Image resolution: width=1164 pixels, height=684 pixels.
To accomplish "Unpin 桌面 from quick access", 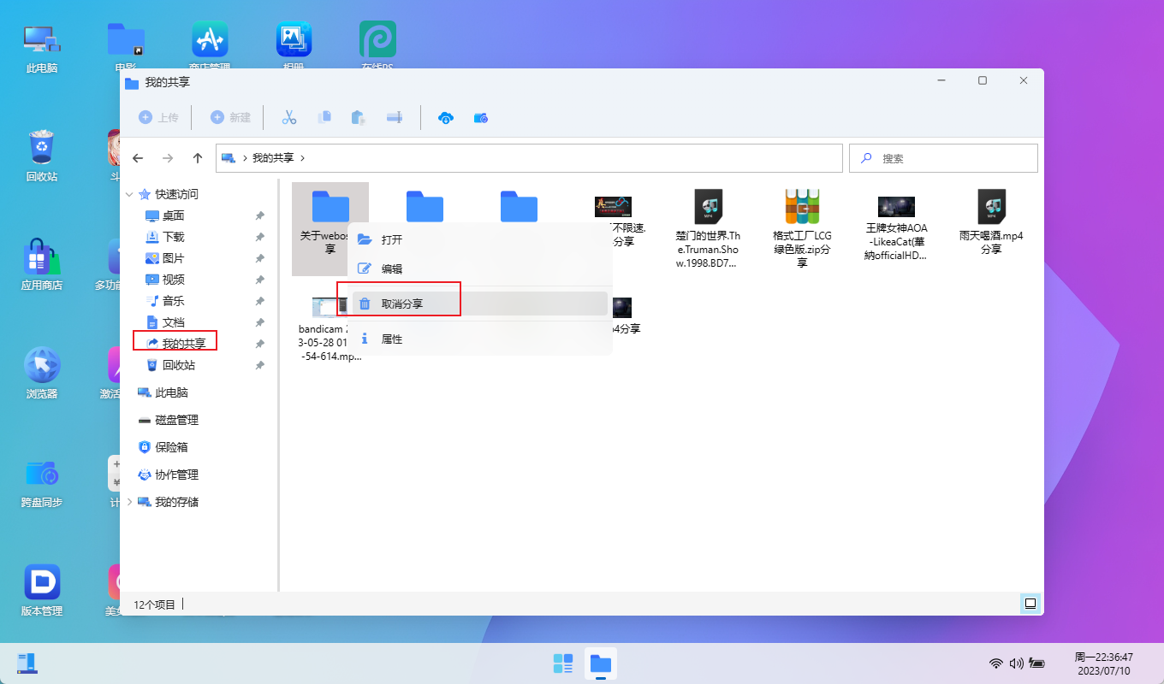I will pyautogui.click(x=260, y=215).
